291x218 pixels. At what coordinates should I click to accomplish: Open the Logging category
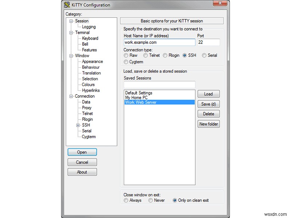tap(89, 27)
